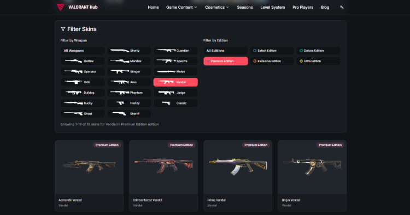Filter skins by Ghost
Image resolution: width=410 pixels, height=215 pixels.
(83, 113)
